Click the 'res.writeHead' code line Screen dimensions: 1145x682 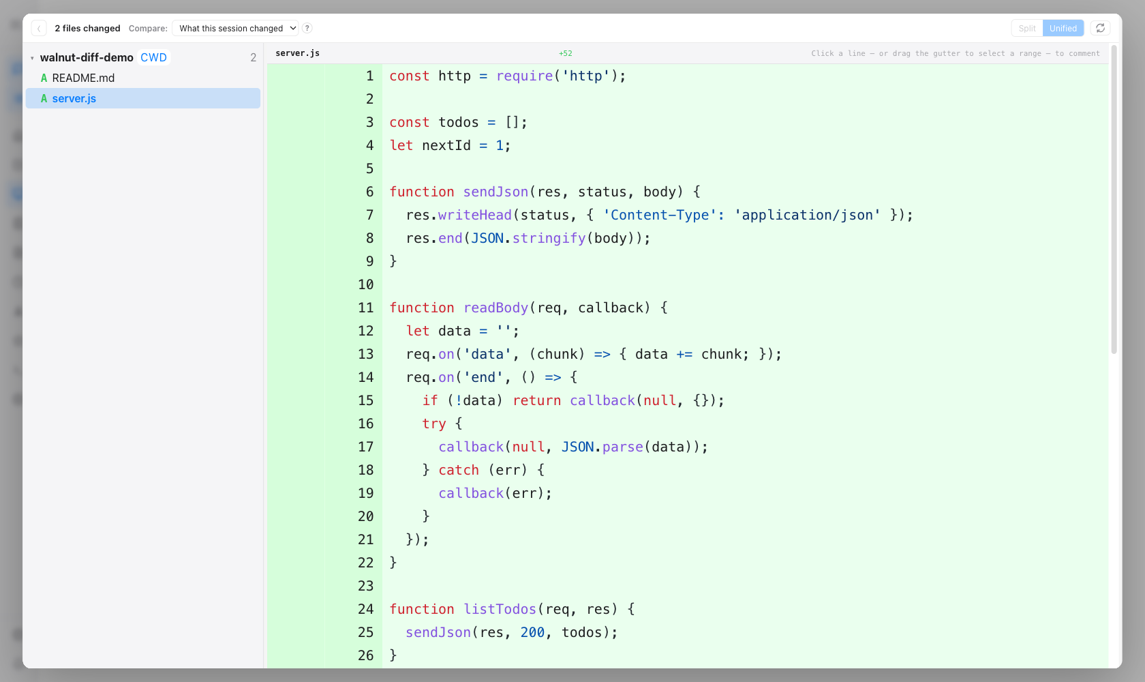[x=659, y=215]
